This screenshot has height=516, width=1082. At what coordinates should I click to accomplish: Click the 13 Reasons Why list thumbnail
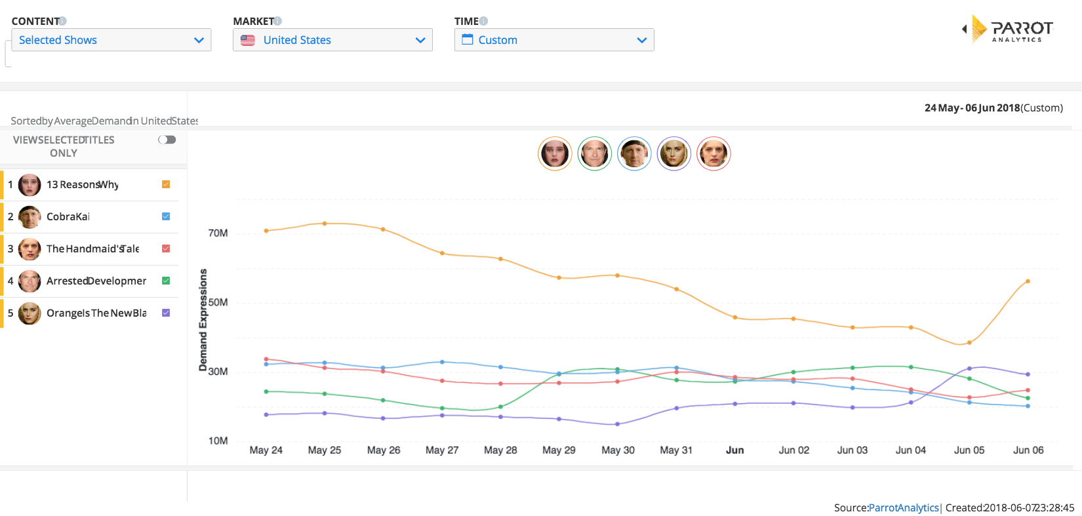(x=30, y=186)
